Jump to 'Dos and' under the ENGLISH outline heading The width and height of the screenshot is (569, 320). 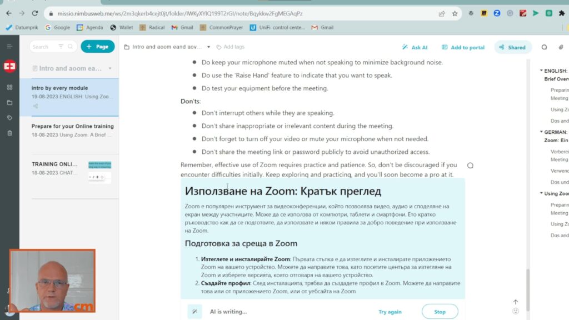[x=559, y=121]
